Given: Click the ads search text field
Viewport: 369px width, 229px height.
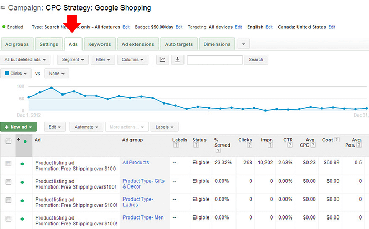Looking at the screenshot, I should click(214, 60).
